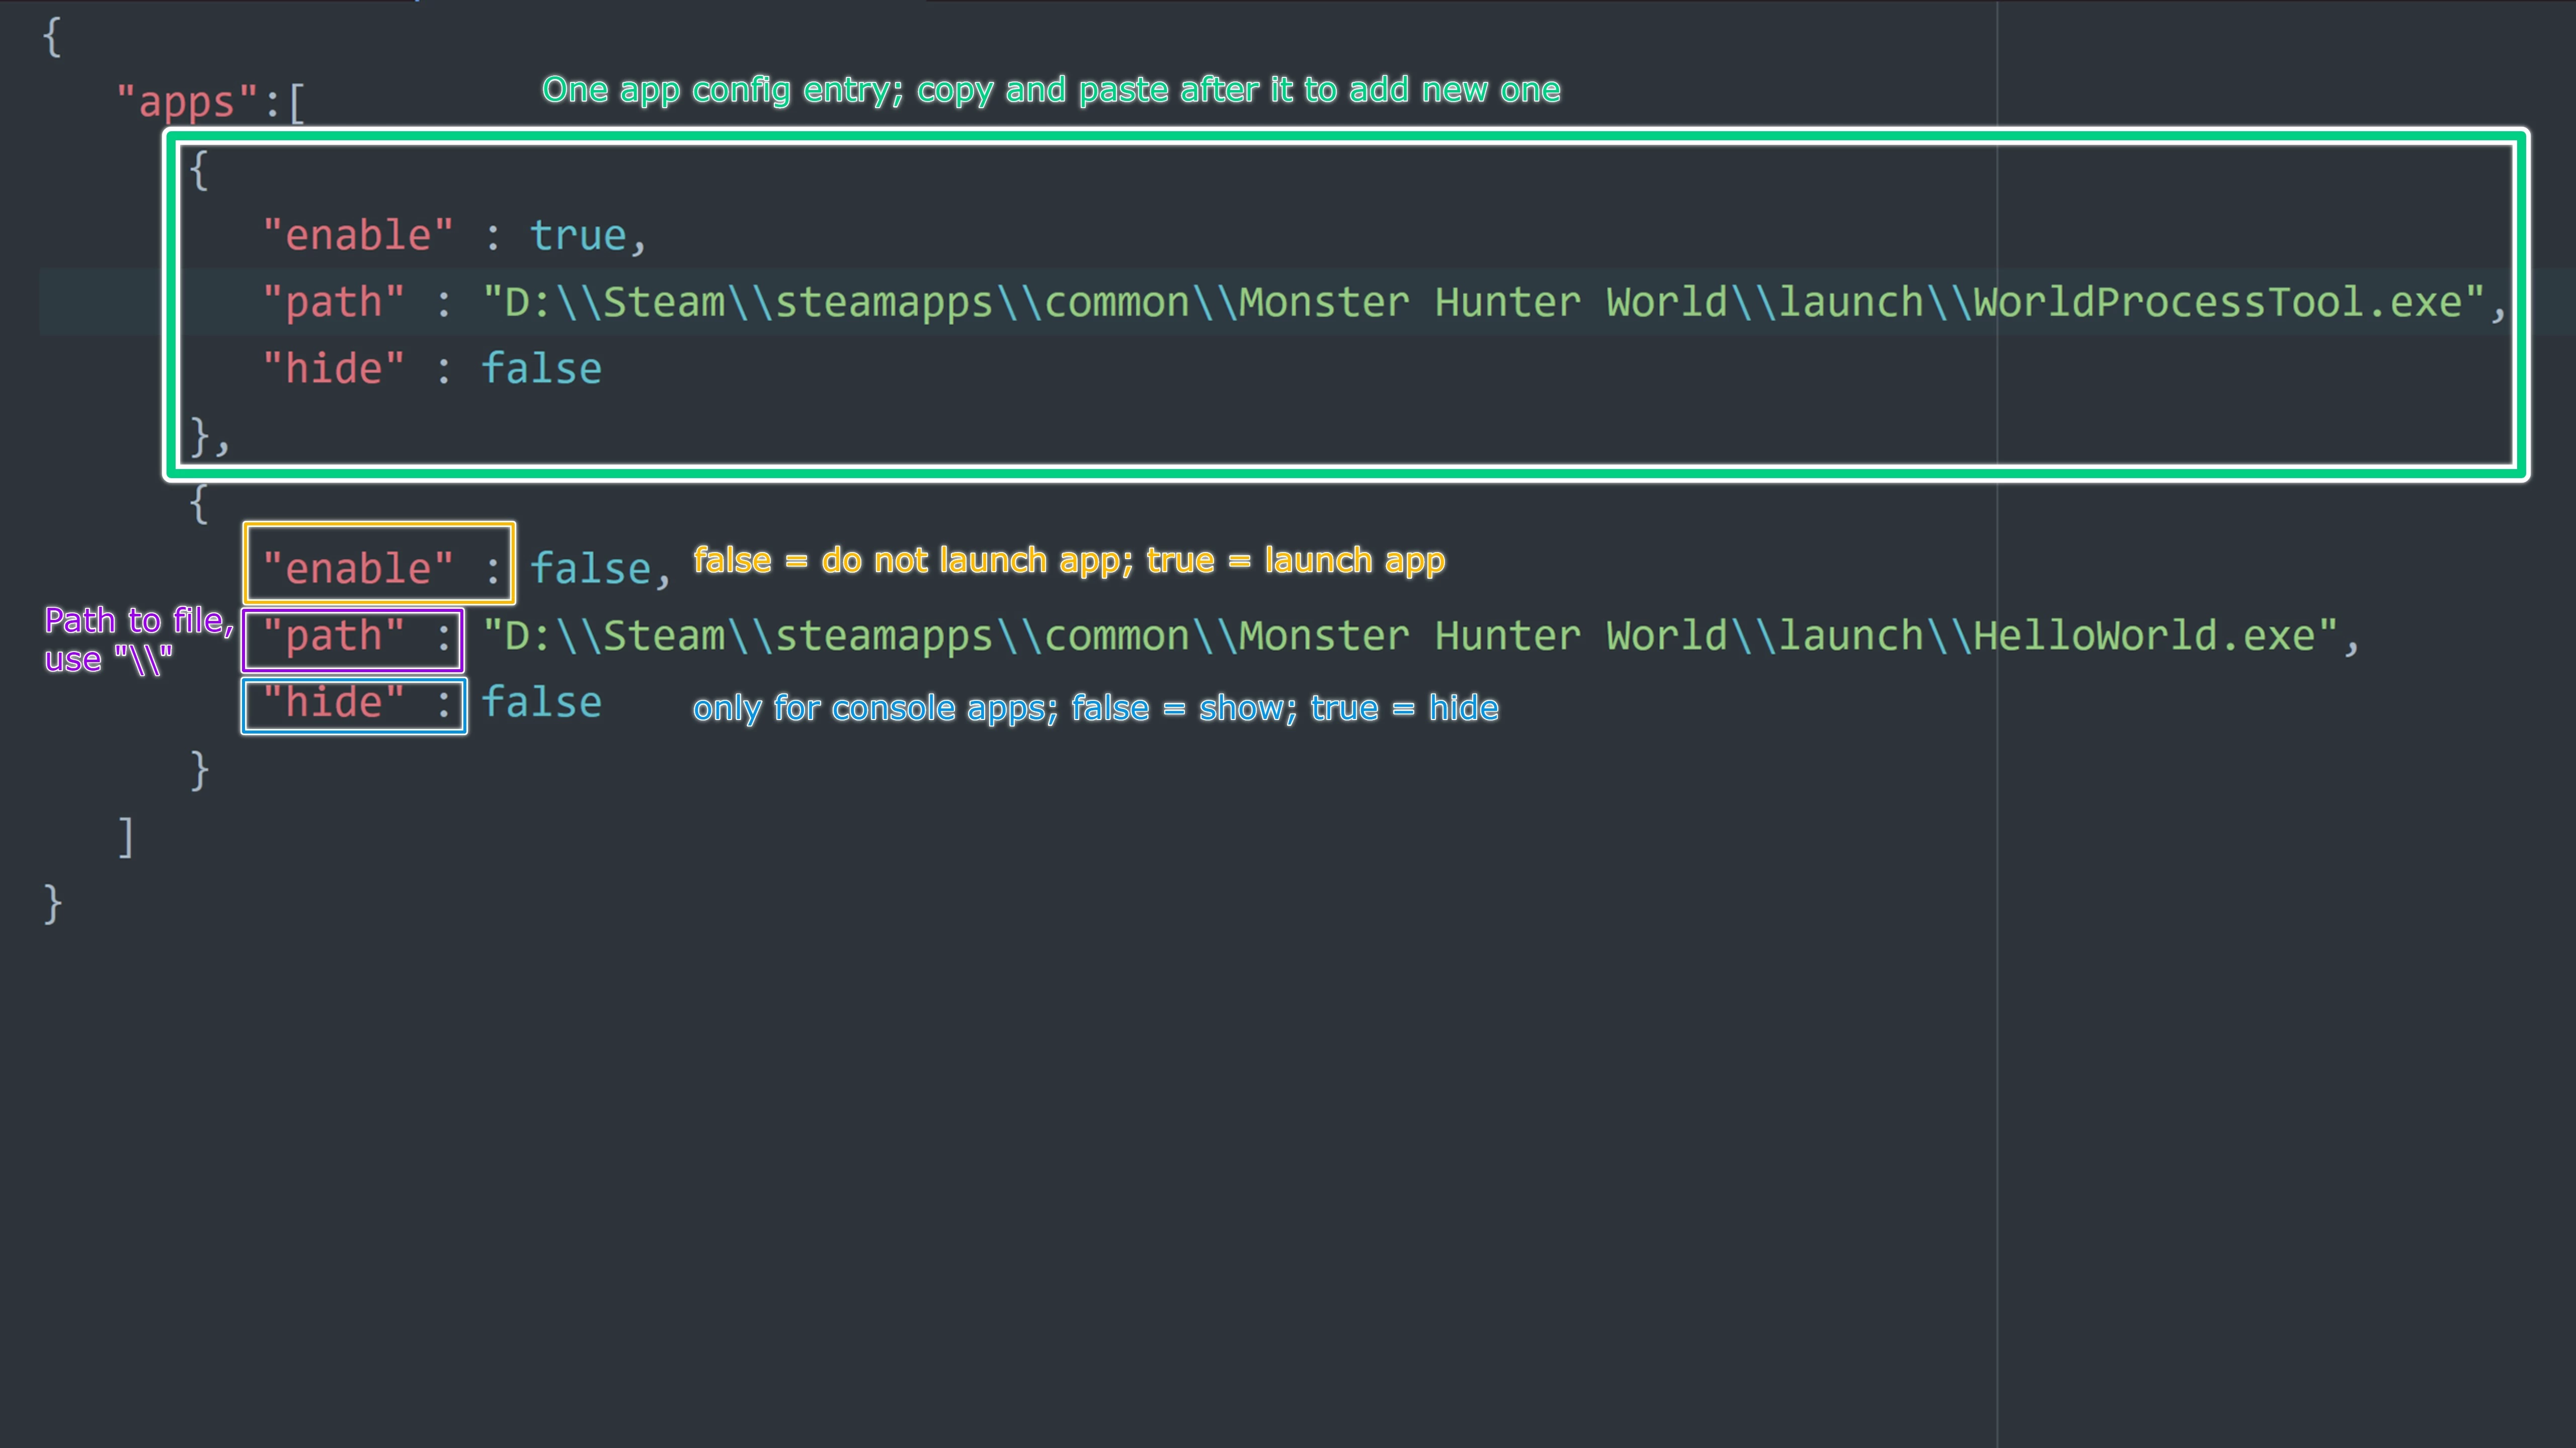Click "enable" key in the HelloWorld entry

358,569
